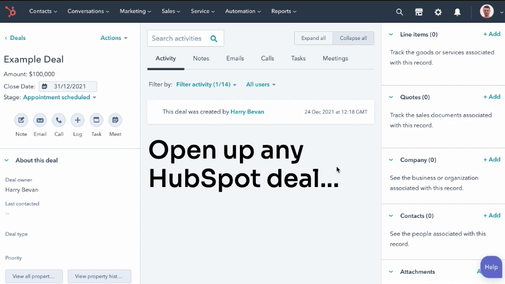Open the All users filter dropdown
The width and height of the screenshot is (505, 284).
[260, 84]
